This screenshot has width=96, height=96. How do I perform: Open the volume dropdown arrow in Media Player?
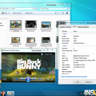click(x=42, y=79)
